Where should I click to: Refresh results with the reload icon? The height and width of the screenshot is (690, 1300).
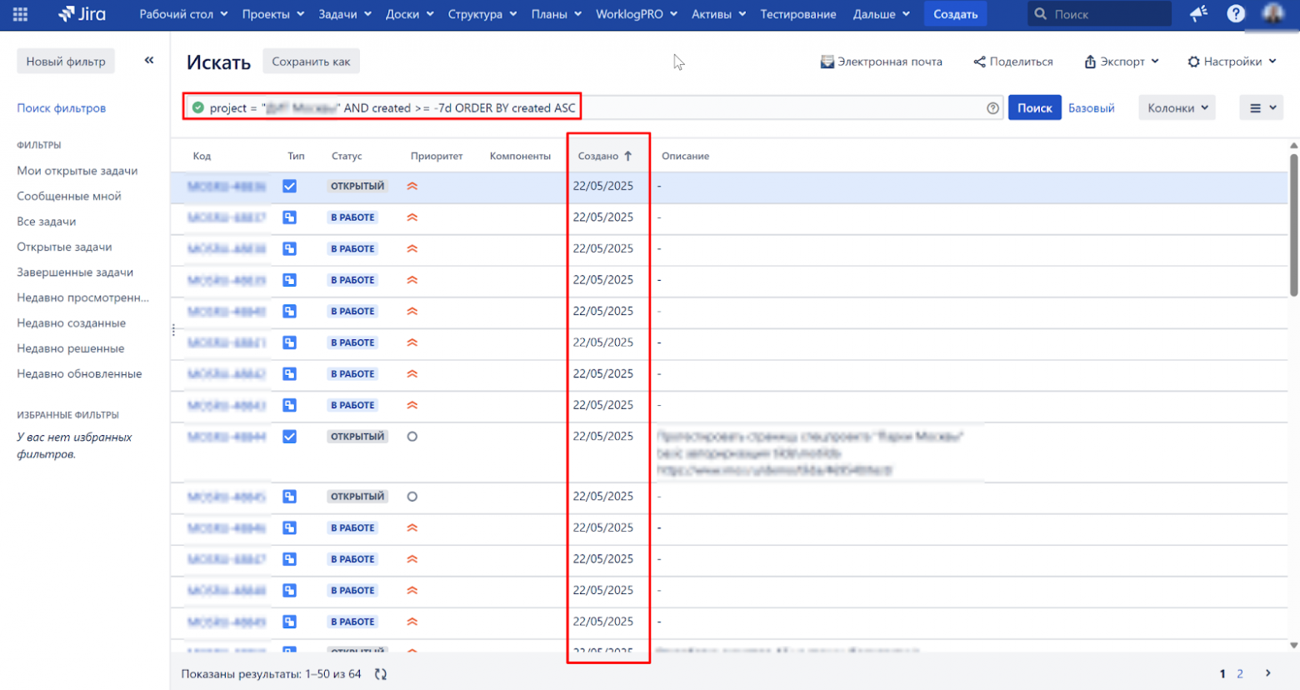tap(382, 675)
